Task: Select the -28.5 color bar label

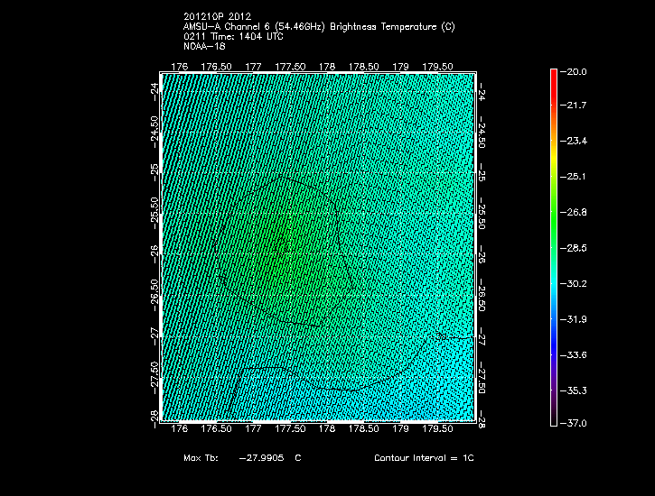Action: (x=575, y=247)
